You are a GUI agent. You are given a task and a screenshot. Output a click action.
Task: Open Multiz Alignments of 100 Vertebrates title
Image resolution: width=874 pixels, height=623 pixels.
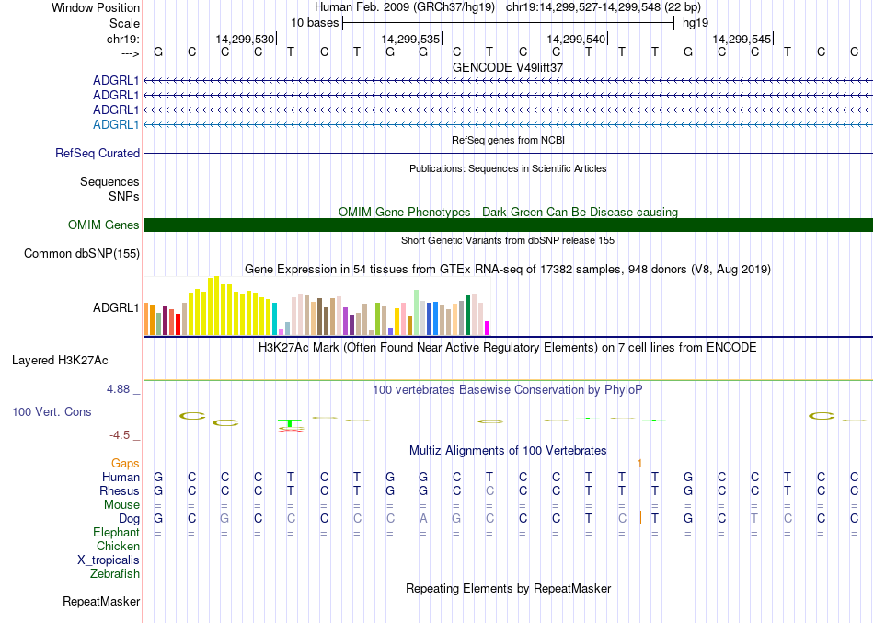(508, 450)
